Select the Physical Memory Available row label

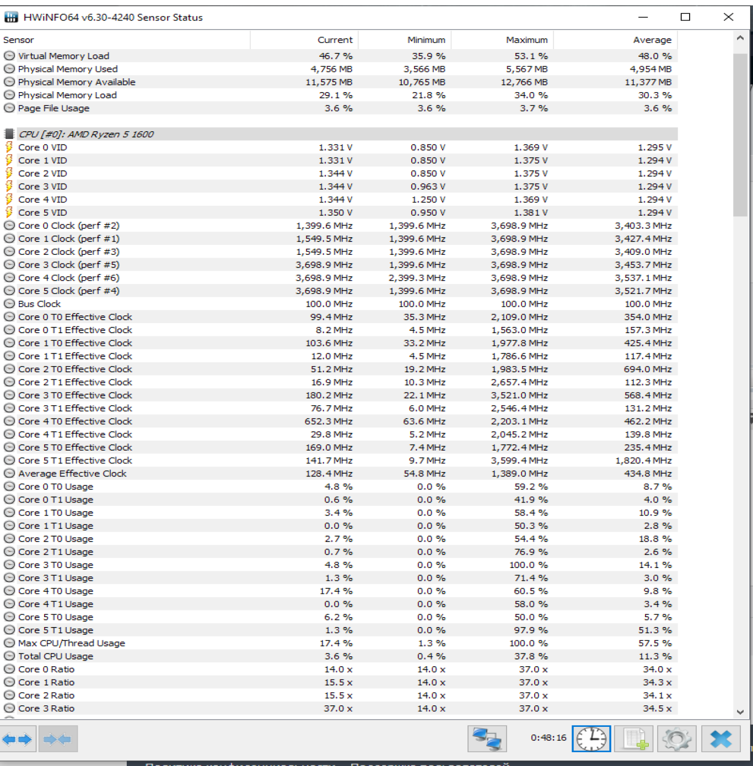[x=77, y=82]
